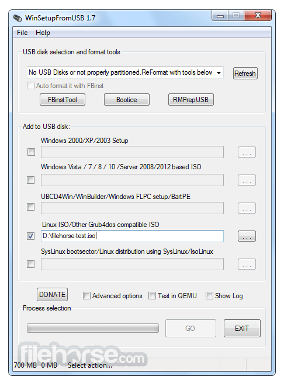
Task: Expand the USB disk selection dropdown
Action: coord(219,73)
